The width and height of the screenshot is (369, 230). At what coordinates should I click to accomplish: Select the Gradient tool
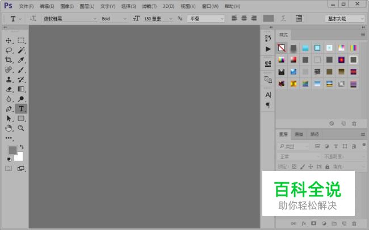coord(21,89)
